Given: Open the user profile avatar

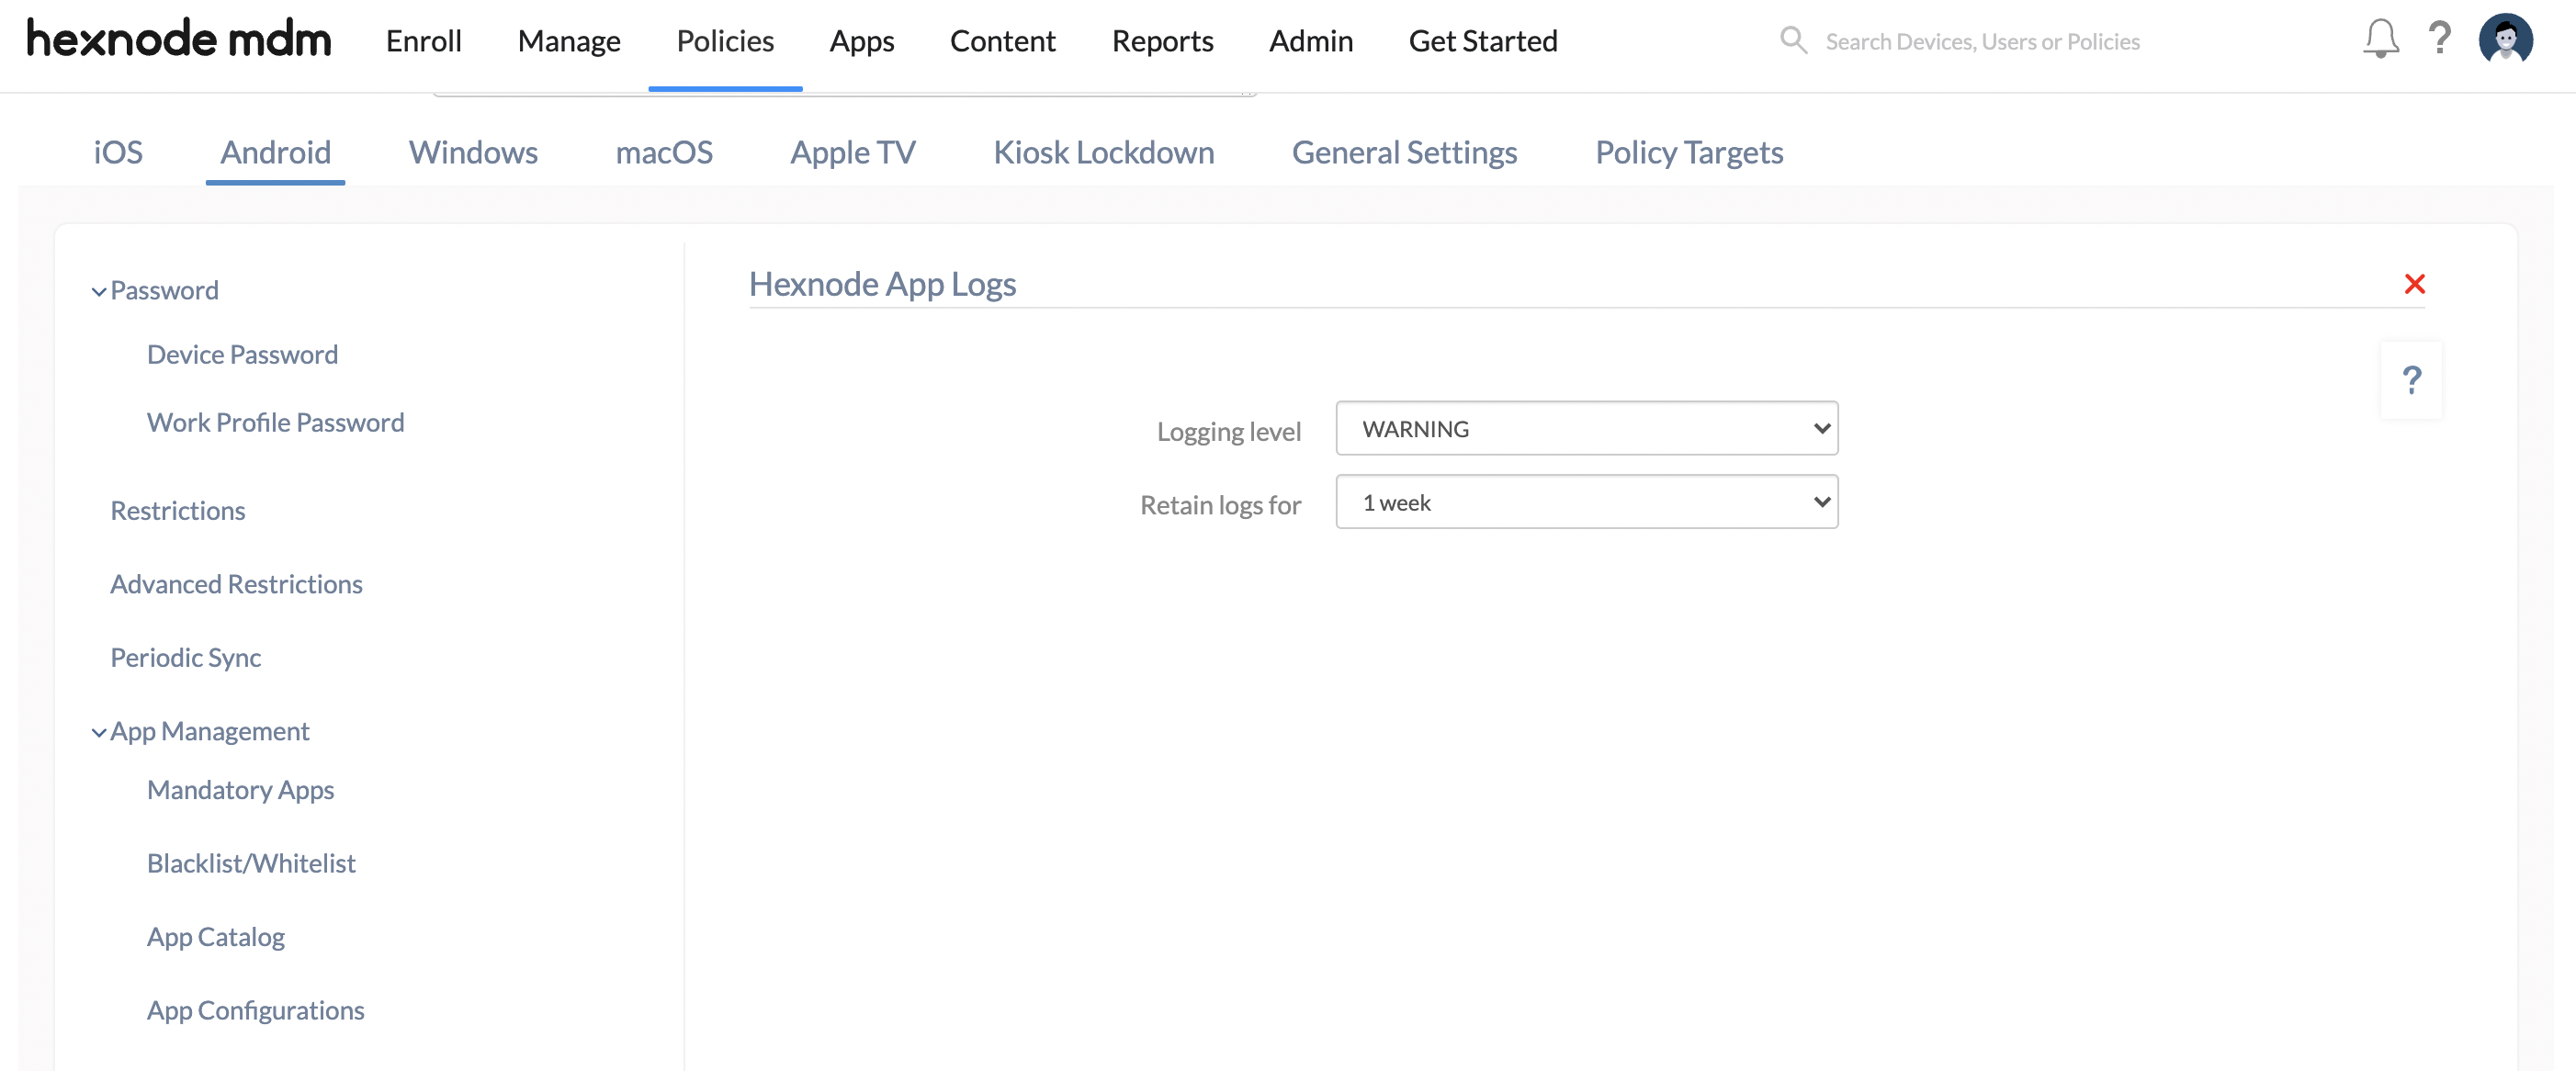Looking at the screenshot, I should tap(2505, 40).
